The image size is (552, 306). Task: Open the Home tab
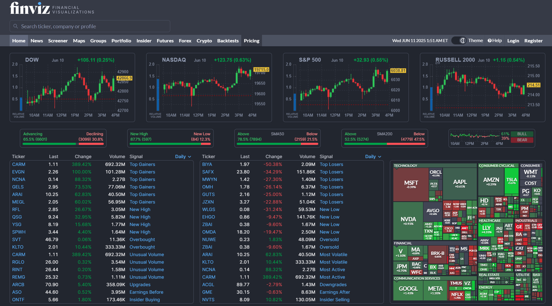pos(19,41)
